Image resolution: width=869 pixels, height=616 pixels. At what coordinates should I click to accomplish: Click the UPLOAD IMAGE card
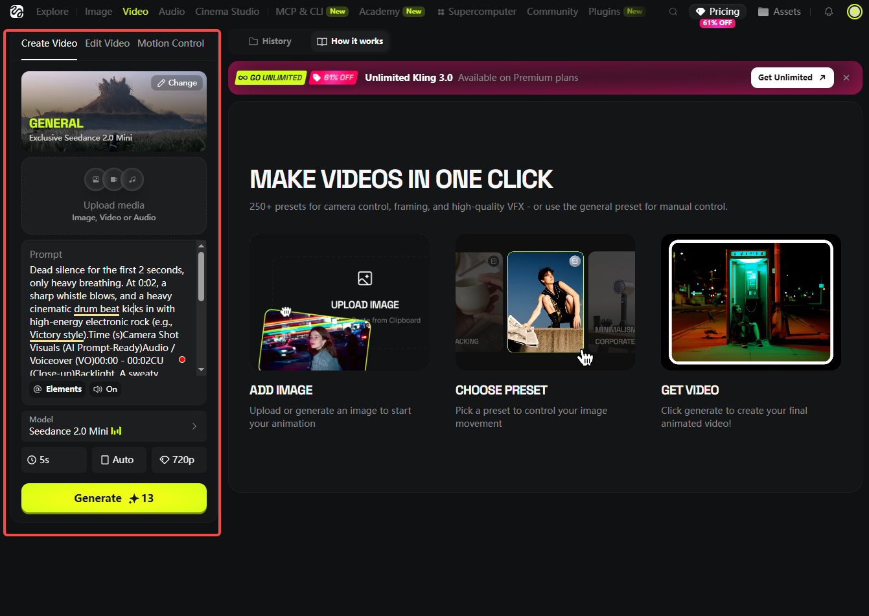click(x=339, y=302)
